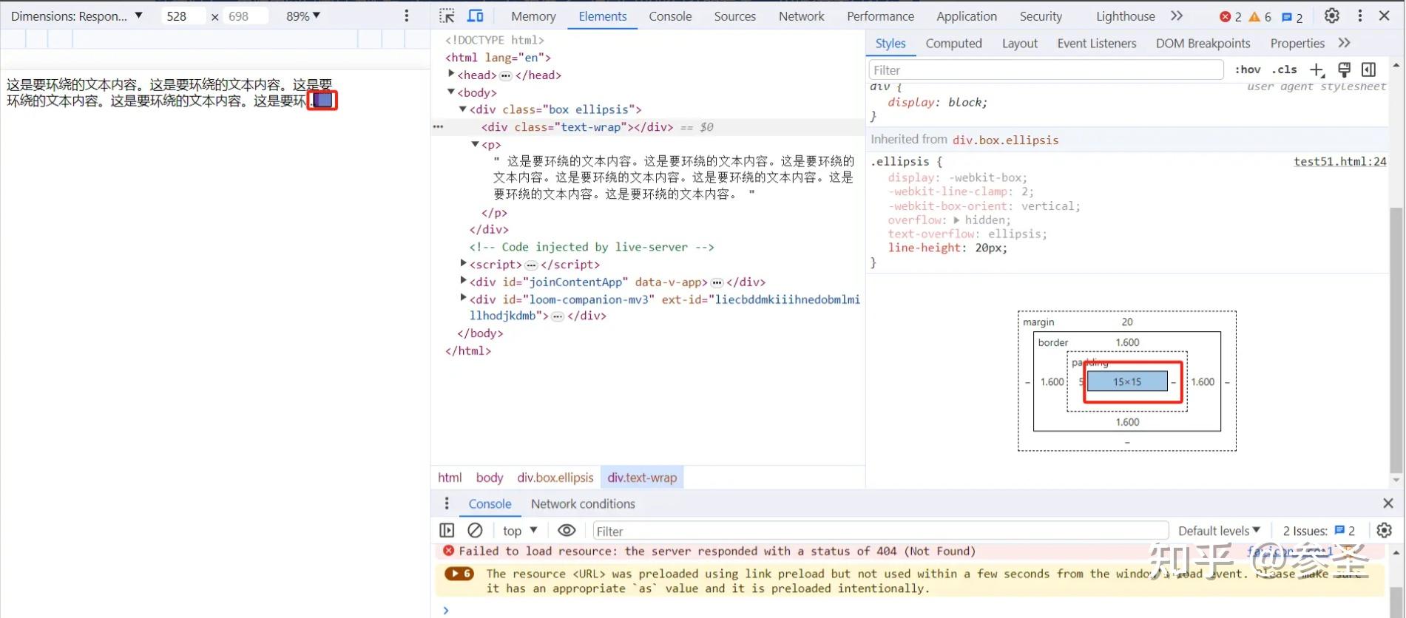Expand the loom-companion-mv3 div node
This screenshot has width=1406, height=618.
(x=464, y=298)
